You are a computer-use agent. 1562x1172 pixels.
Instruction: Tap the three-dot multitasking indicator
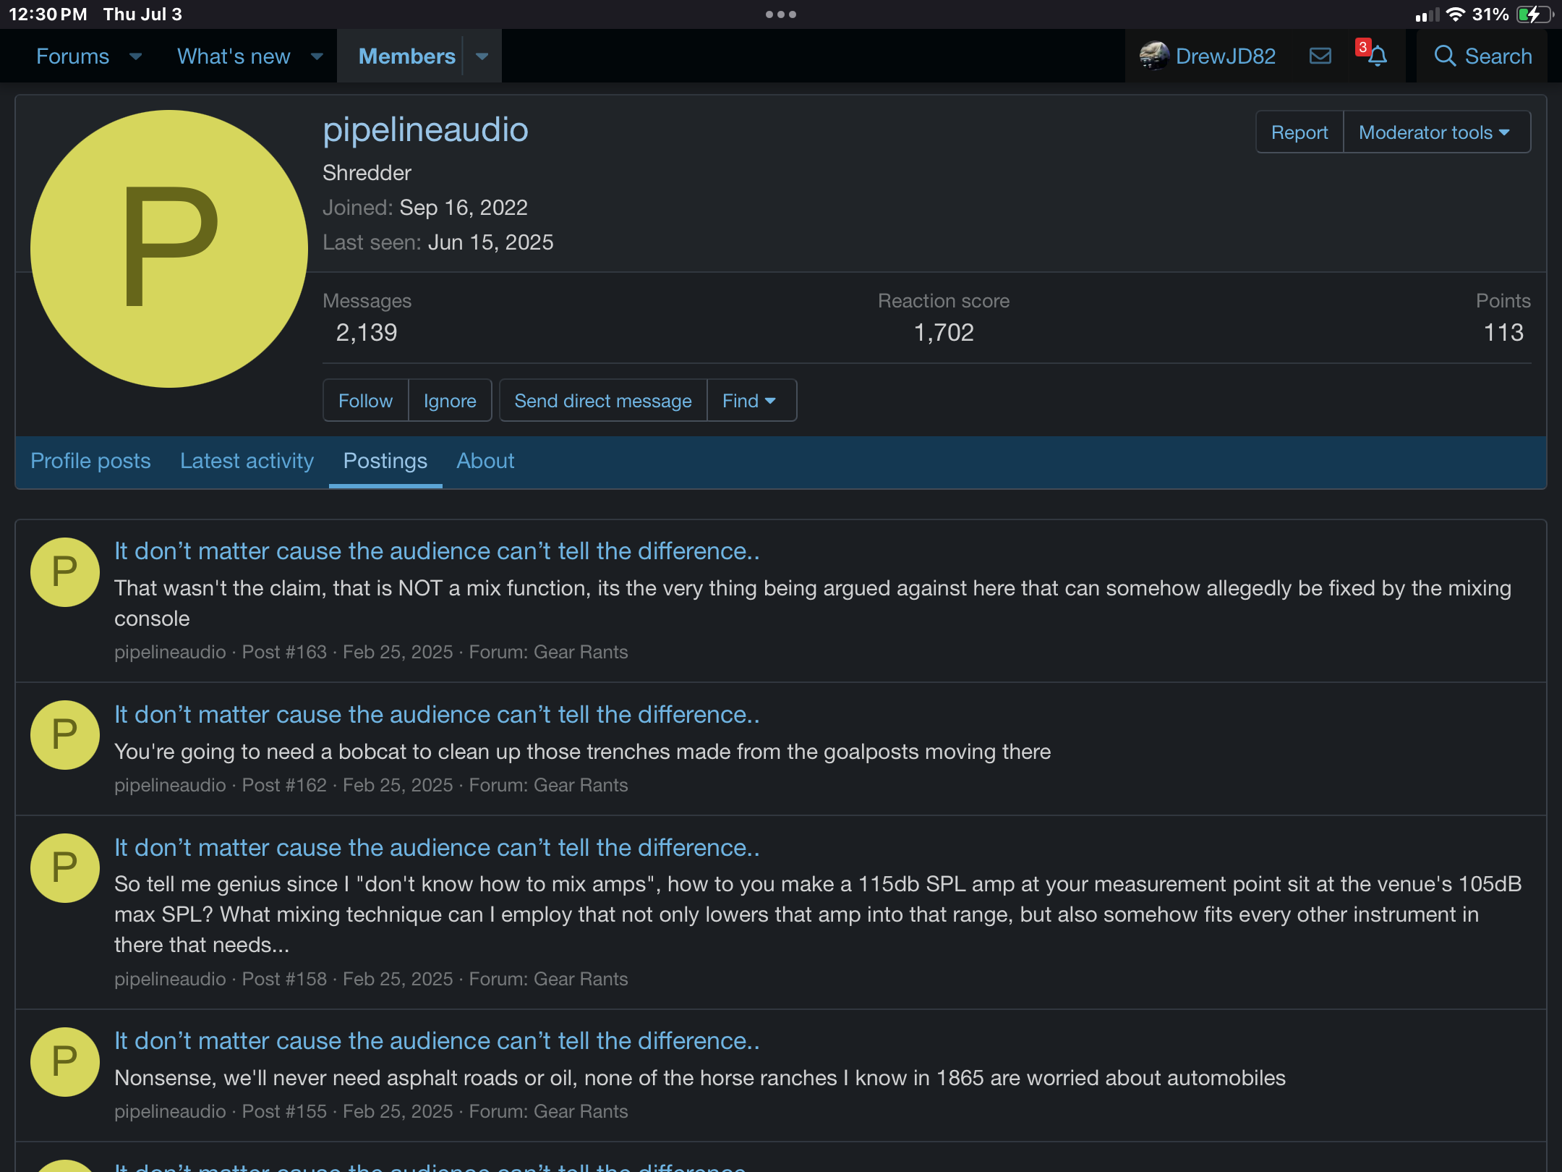point(780,14)
